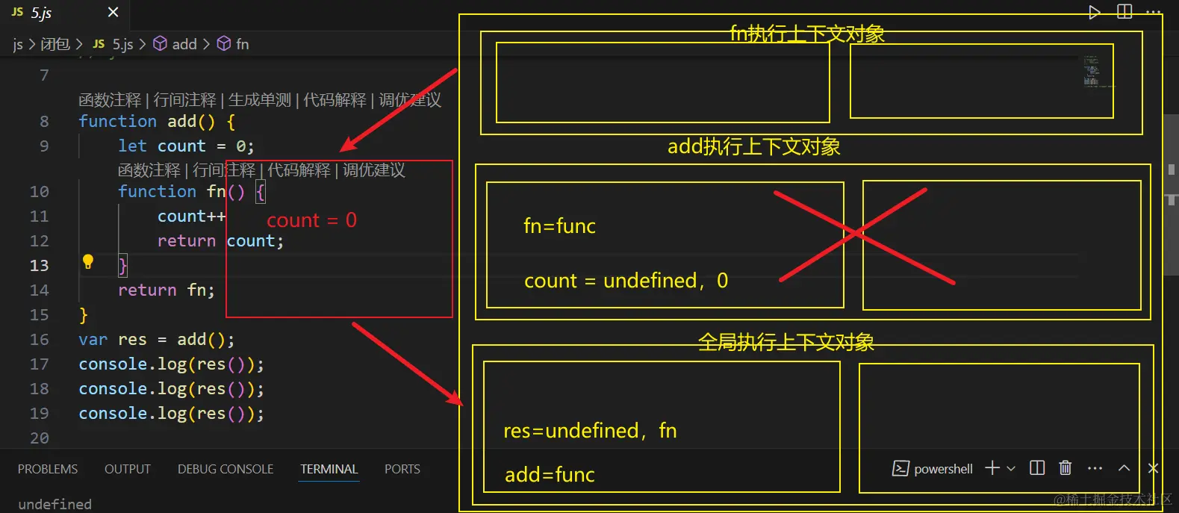Click 函数注释 code lens above function add
The width and height of the screenshot is (1179, 513).
coord(110,100)
